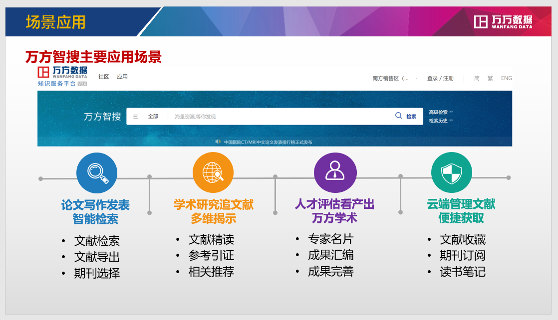The image size is (558, 320).
Task: Click the orange globe search icon
Action: 213,172
